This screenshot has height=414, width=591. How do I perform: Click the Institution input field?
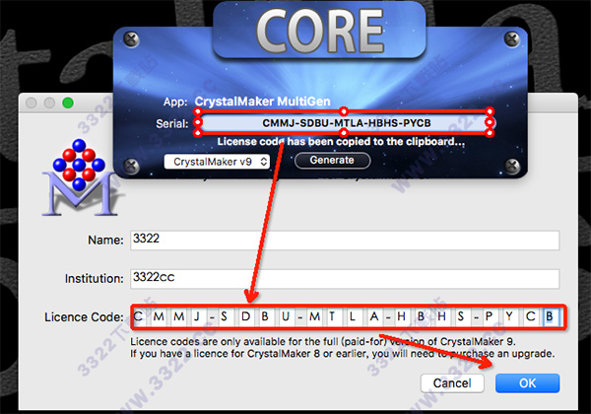[x=345, y=279]
